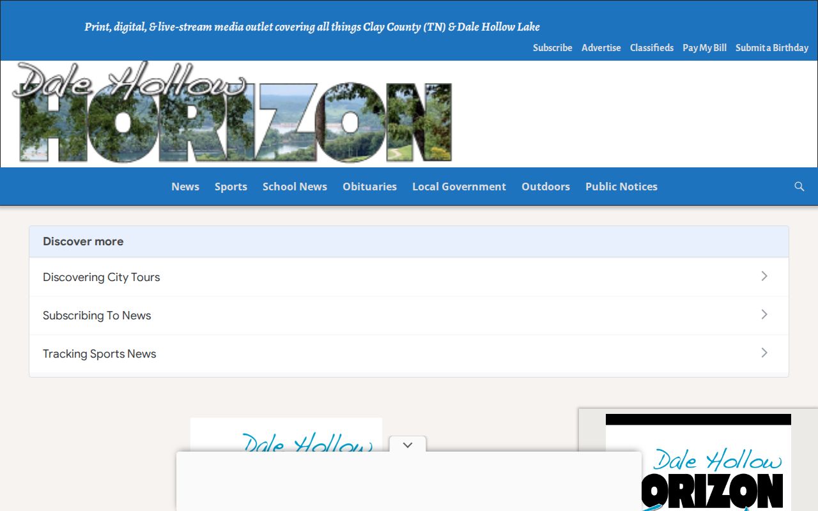Open the script Dale Hollow logo in article area
Viewport: 818px width, 511px height.
click(286, 435)
